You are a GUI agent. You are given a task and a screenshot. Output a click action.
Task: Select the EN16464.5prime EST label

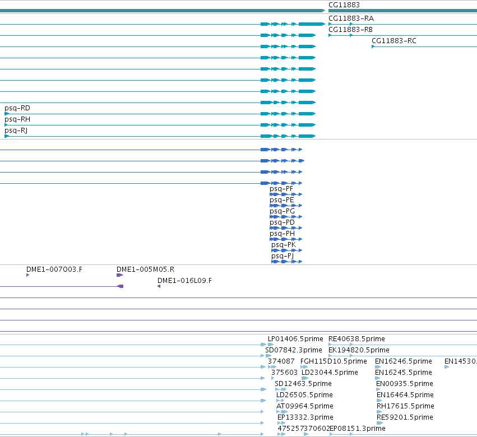pos(405,395)
